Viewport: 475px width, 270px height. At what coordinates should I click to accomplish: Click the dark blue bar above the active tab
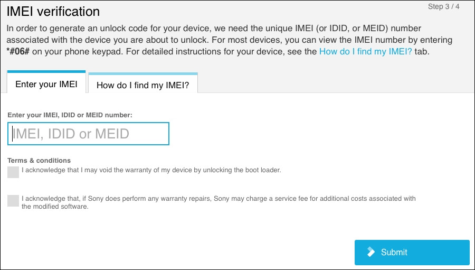(46, 72)
